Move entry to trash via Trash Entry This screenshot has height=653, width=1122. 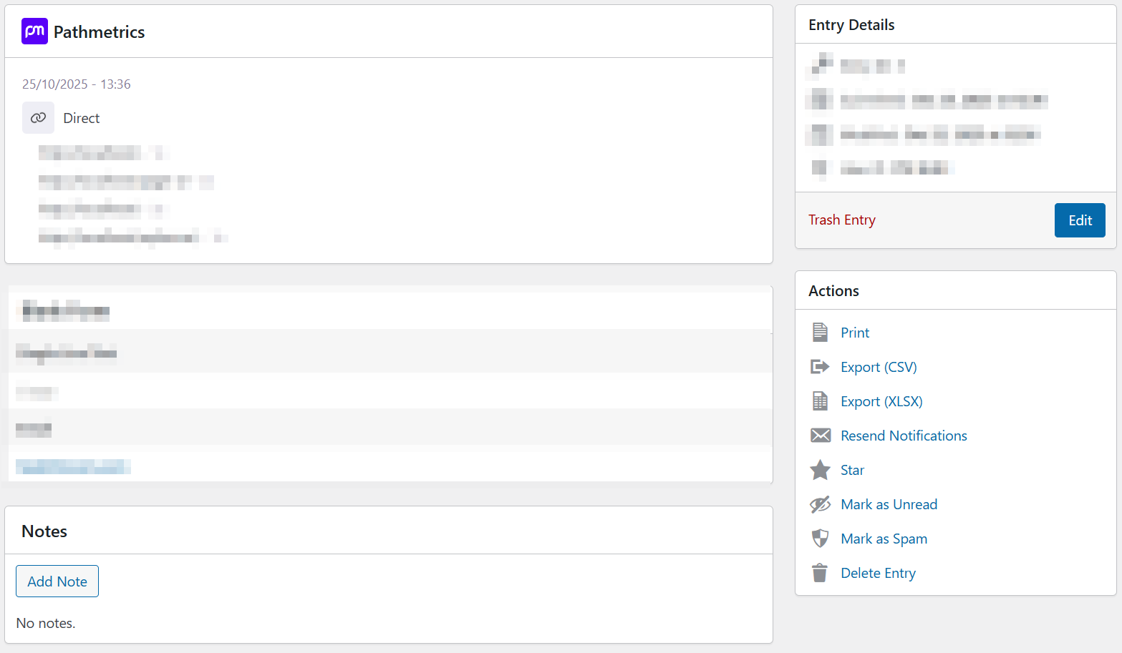[x=841, y=220]
